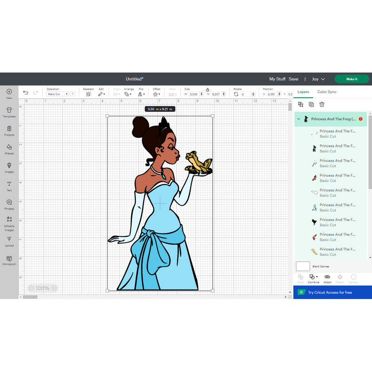The width and height of the screenshot is (372, 372).
Task: Click the Undo arrow
Action: click(x=26, y=93)
